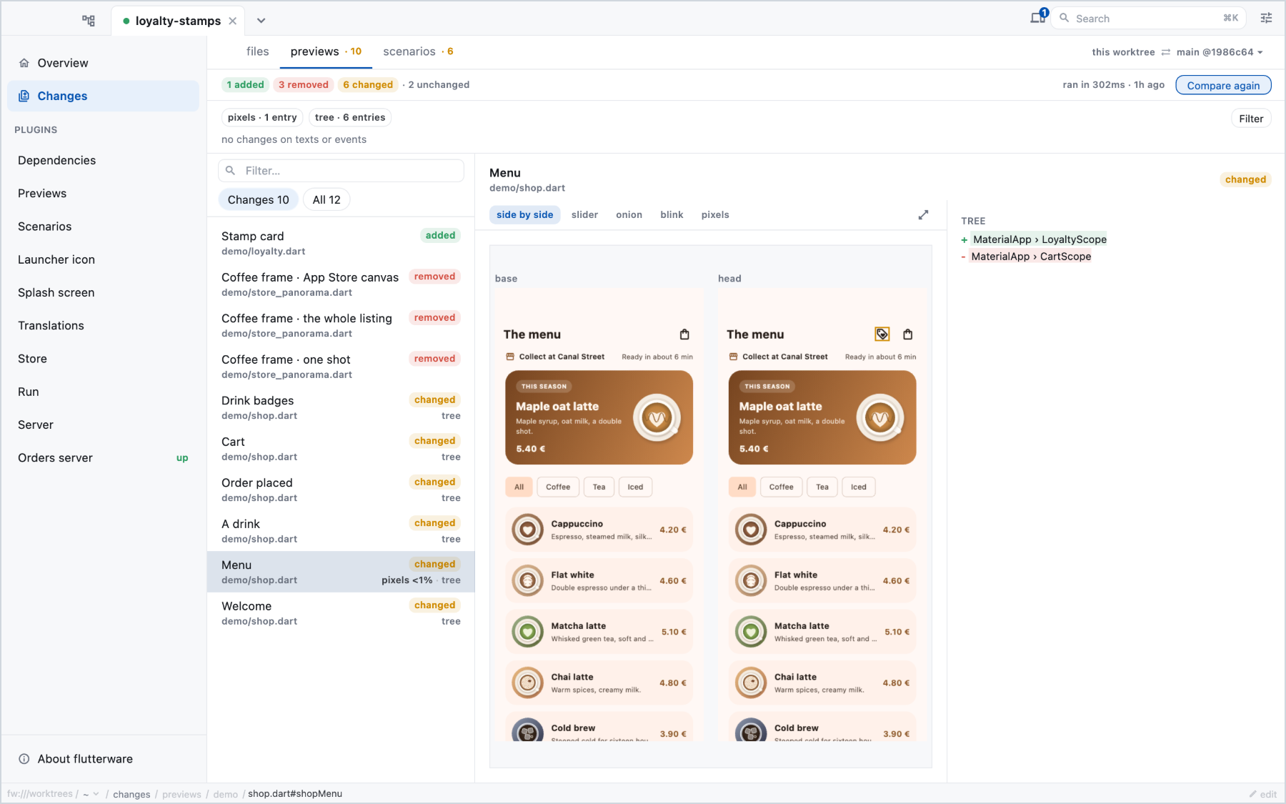Select the All 12 pill
1286x804 pixels.
pyautogui.click(x=327, y=200)
